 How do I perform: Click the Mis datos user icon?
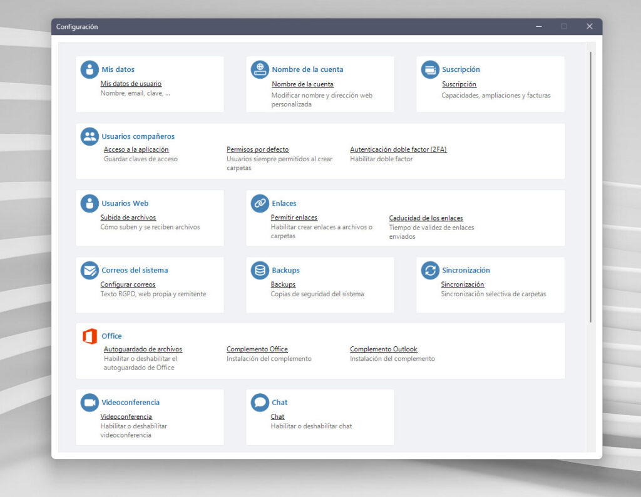point(90,69)
